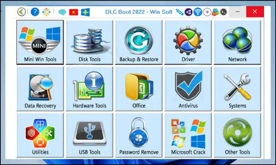Open the Driver category tile

click(x=188, y=42)
